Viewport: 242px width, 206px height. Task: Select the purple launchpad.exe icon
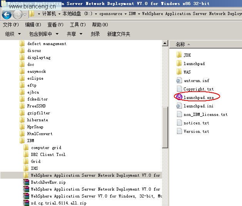(179, 97)
